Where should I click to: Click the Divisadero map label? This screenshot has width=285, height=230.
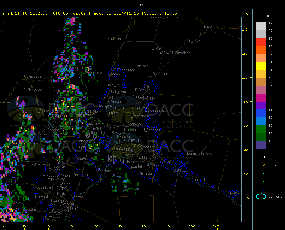[155, 110]
